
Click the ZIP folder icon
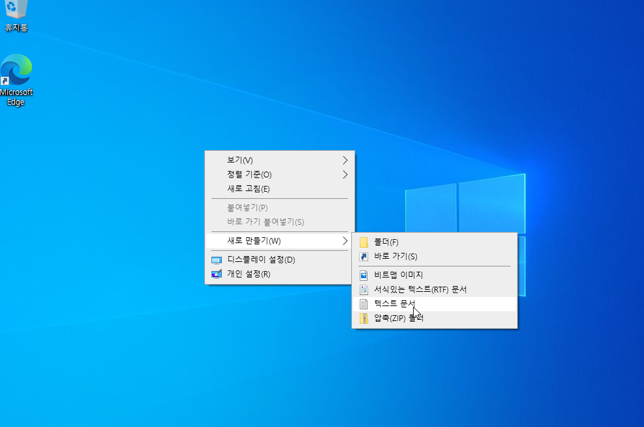[364, 318]
